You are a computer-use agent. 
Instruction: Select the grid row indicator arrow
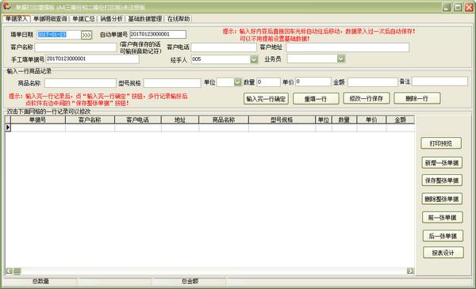(x=8, y=127)
